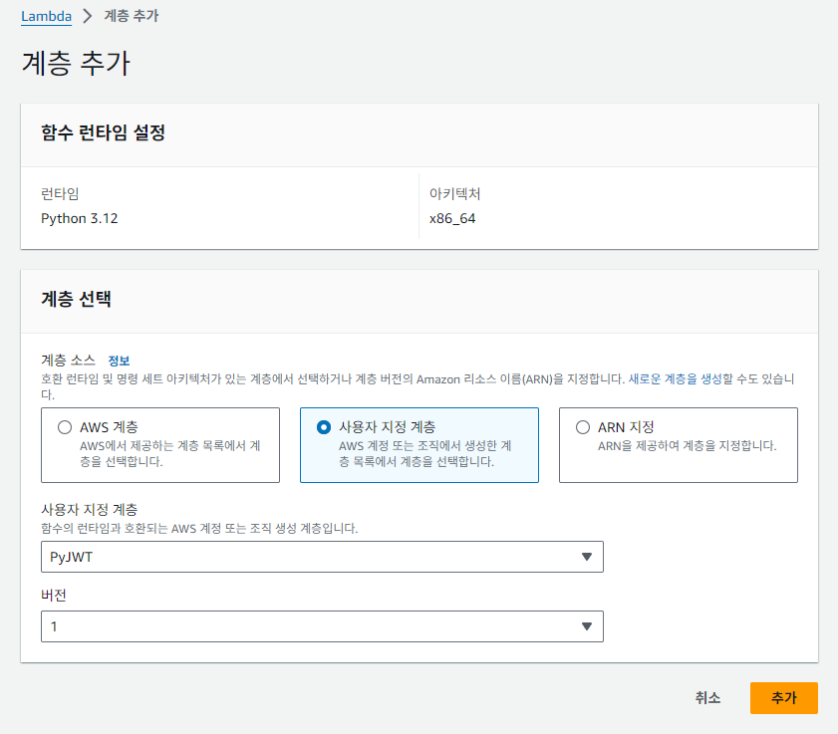Click the Python 3.12 runtime value

(79, 218)
